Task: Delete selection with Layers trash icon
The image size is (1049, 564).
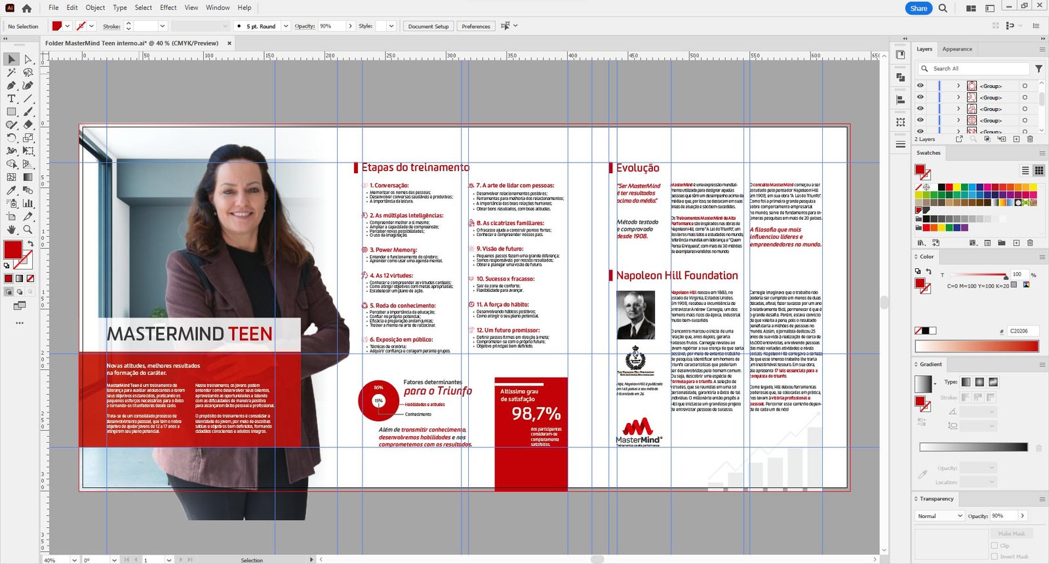Action: [x=1030, y=139]
